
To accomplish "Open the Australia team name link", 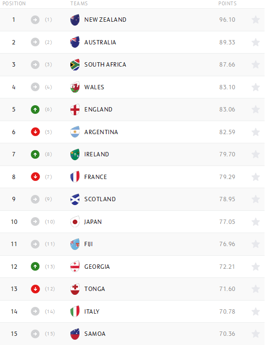I will [x=100, y=42].
